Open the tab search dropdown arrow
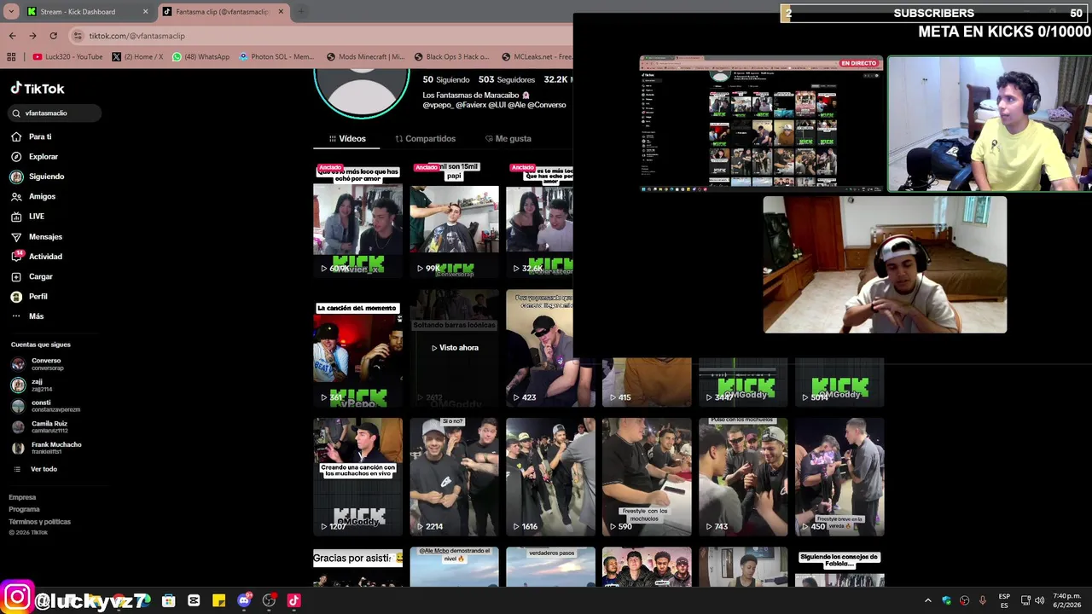 click(x=11, y=11)
